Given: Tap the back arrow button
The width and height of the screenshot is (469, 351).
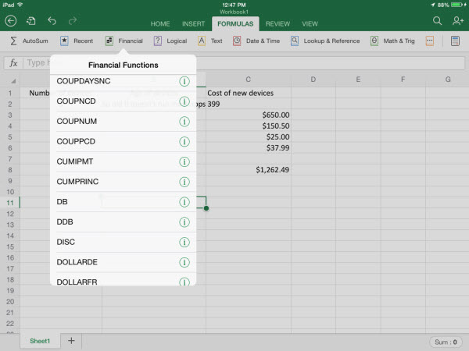Looking at the screenshot, I should tap(10, 21).
